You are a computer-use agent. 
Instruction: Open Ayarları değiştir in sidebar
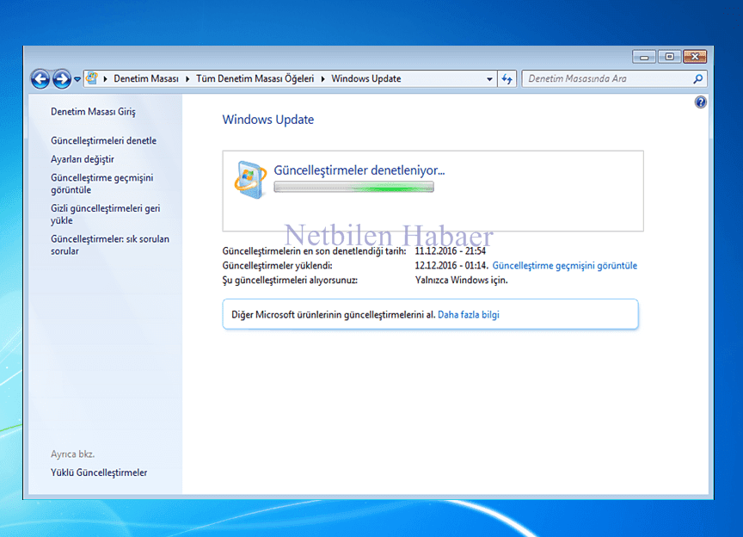(83, 159)
